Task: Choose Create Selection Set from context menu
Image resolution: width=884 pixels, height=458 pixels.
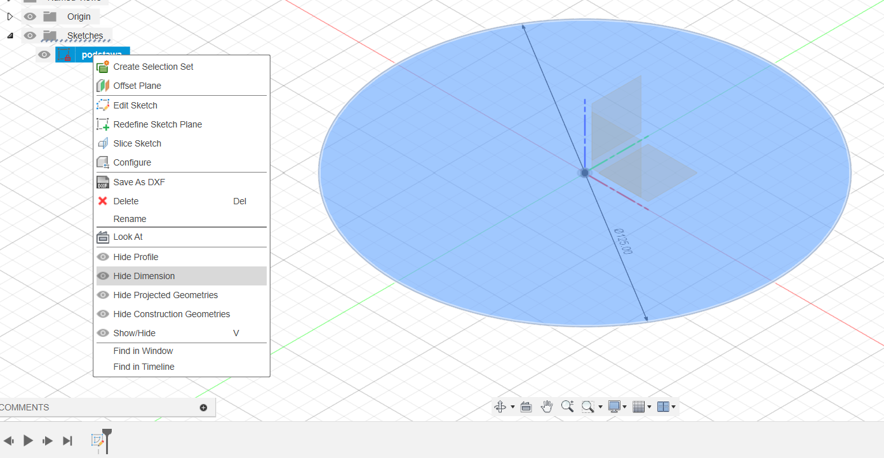Action: (182, 67)
